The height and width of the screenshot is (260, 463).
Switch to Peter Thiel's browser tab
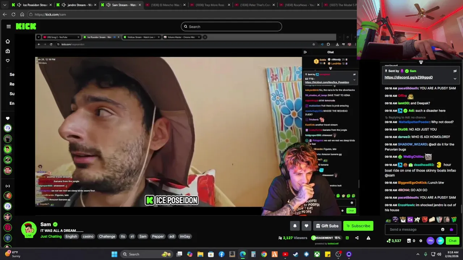[254, 5]
